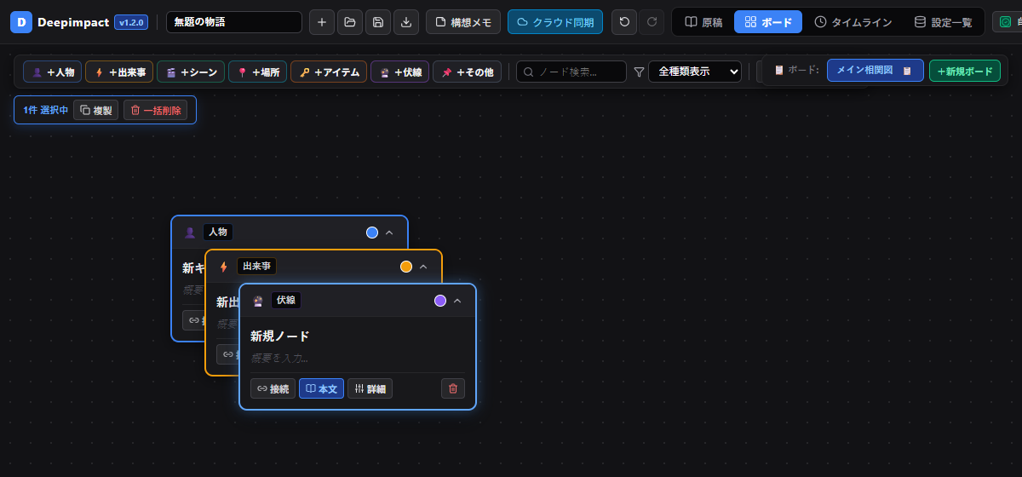Add a その他 other node
1022x477 pixels.
(467, 72)
